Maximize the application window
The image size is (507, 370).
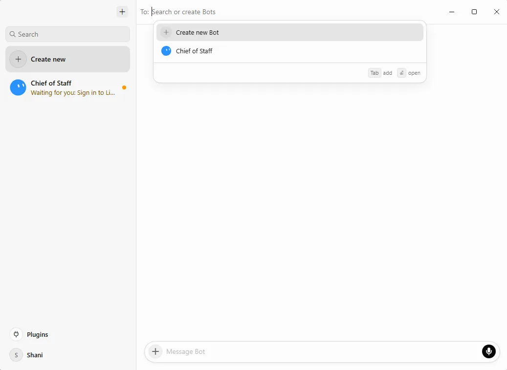(474, 12)
